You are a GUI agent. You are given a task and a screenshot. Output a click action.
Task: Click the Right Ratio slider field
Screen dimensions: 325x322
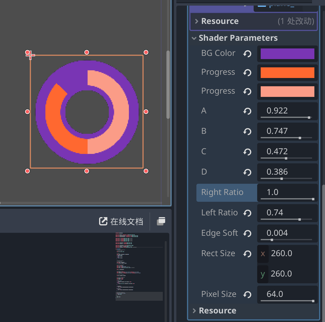(287, 193)
